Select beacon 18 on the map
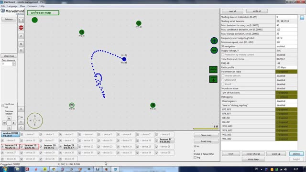 point(153,105)
